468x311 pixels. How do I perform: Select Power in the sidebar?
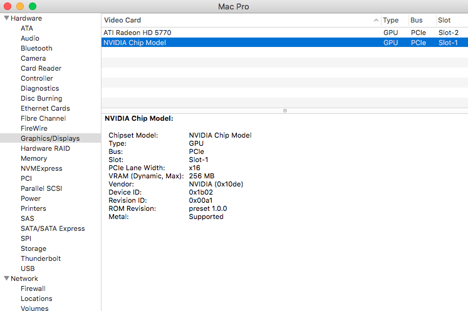click(31, 198)
